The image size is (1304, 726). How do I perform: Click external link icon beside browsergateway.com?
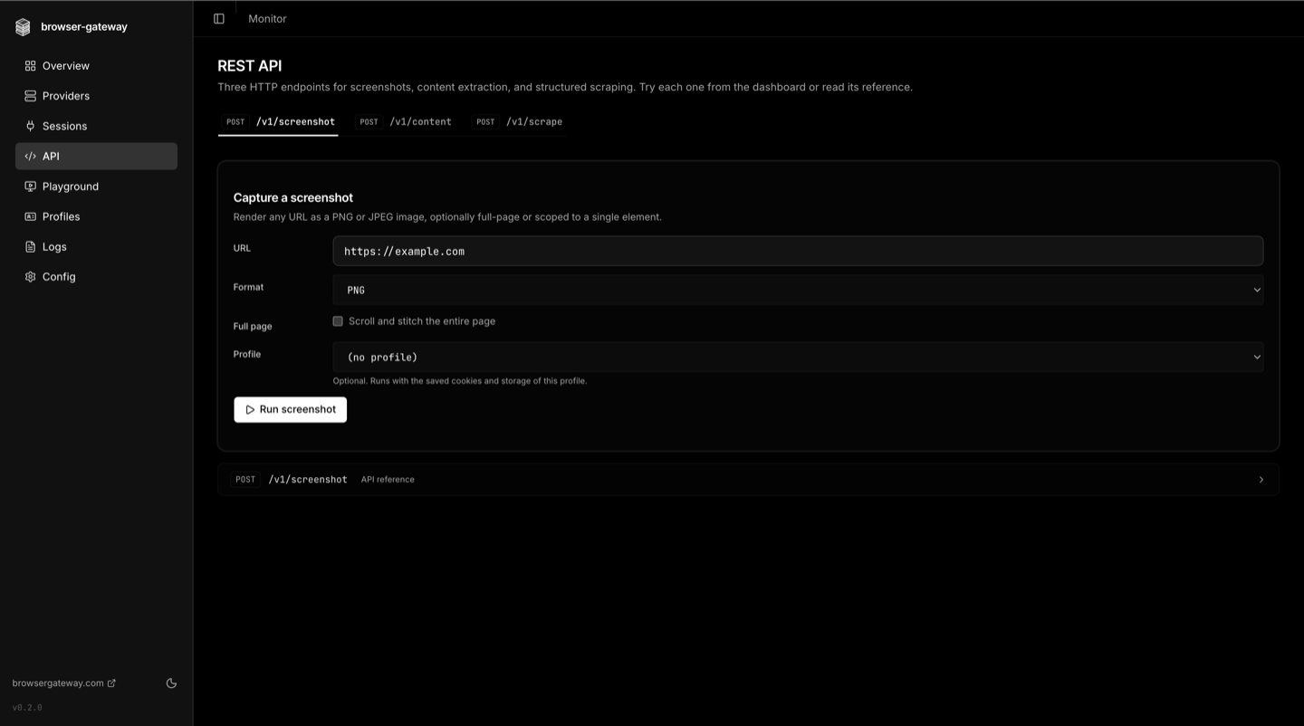coord(111,683)
